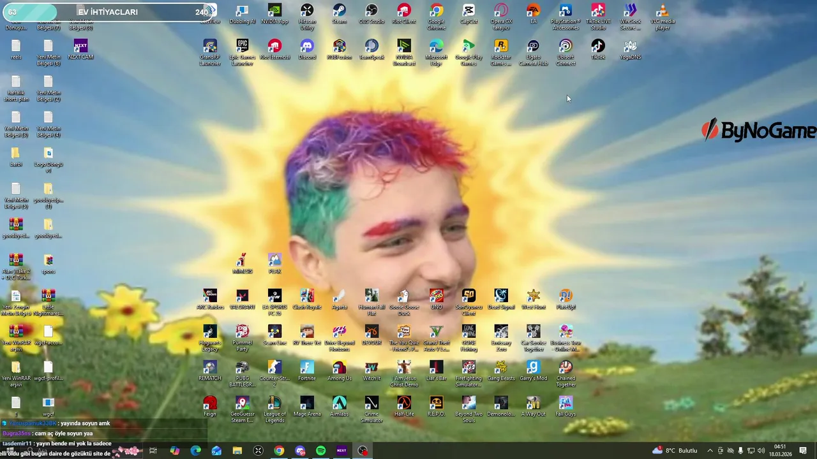Select the Liar's Bar icon
Viewport: 817px width, 459px height.
click(436, 371)
